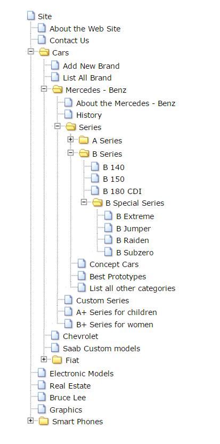Viewport: 220px width, 444px height.
Task: Open List all other categories
Action: [132, 288]
